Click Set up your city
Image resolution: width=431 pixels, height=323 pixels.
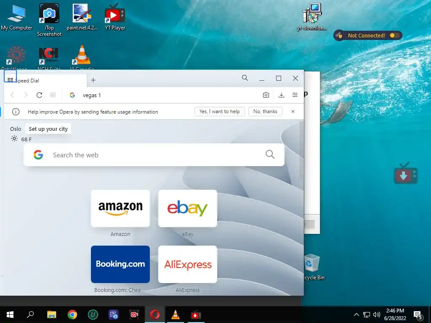48,129
